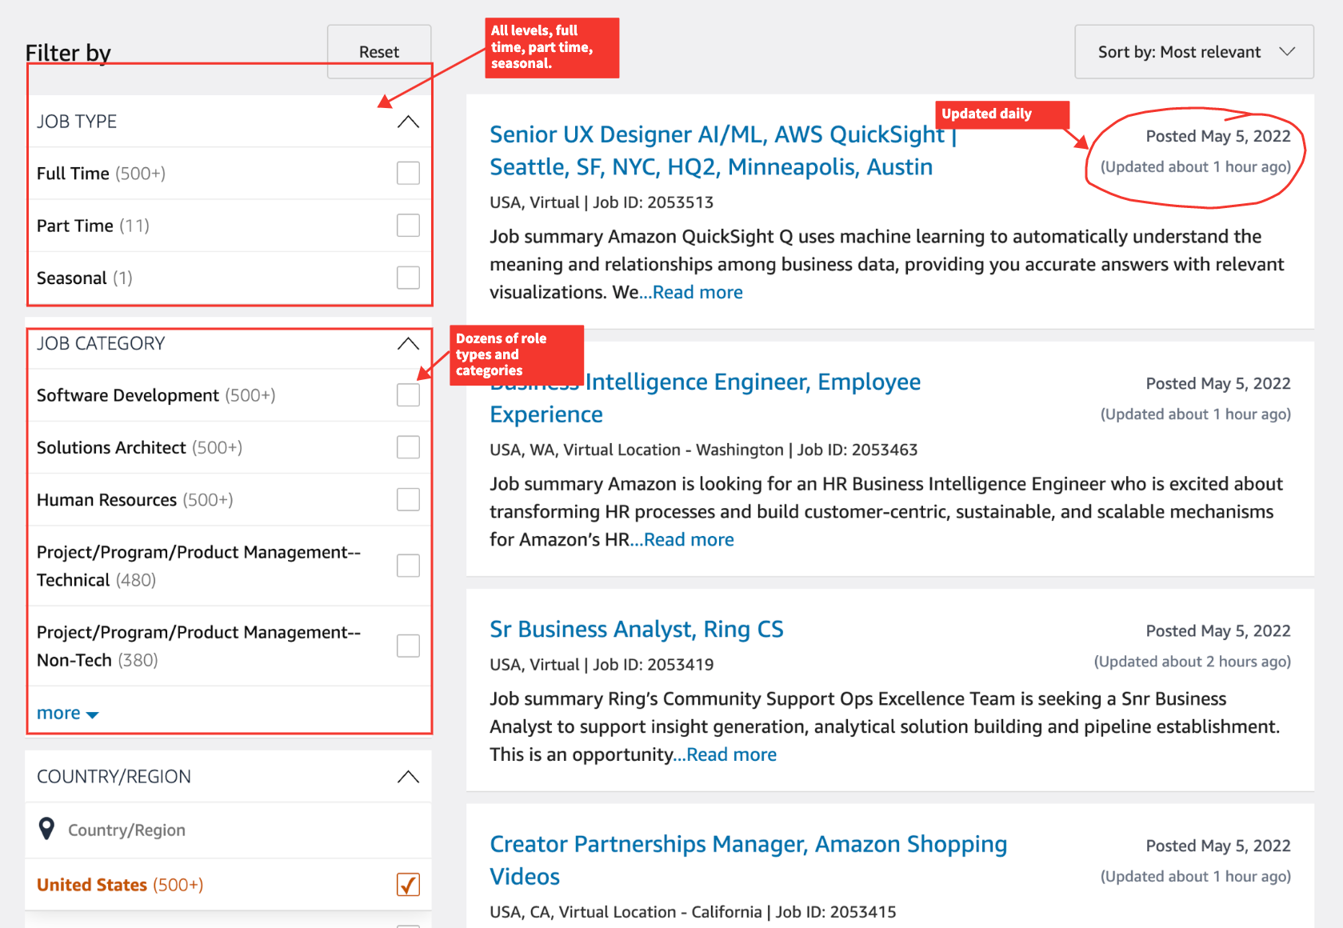Click the JOB CATEGORY heading text
Image resolution: width=1343 pixels, height=928 pixels.
[x=101, y=344]
